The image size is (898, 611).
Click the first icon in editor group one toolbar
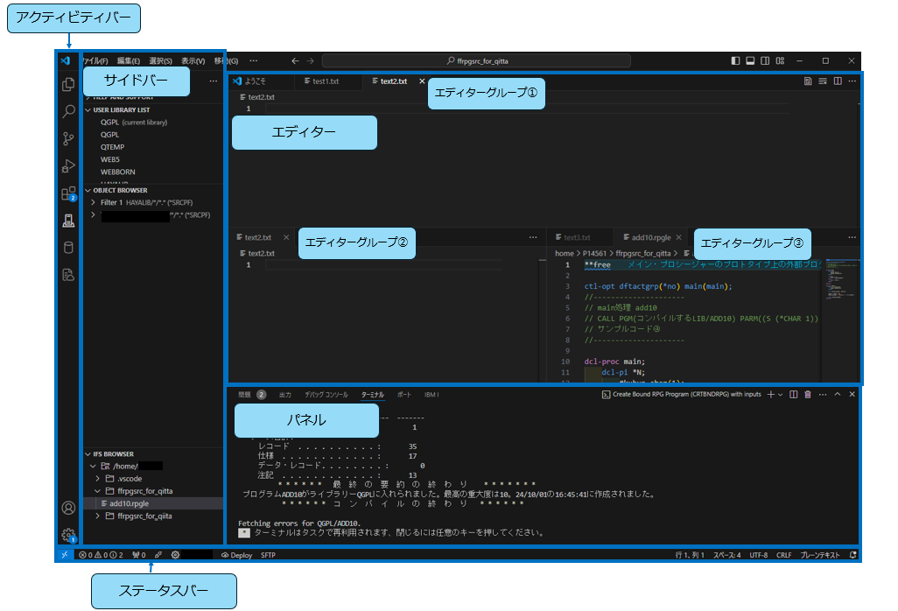point(808,81)
